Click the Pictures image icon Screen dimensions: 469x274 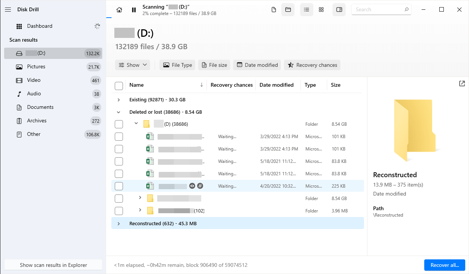tap(19, 67)
